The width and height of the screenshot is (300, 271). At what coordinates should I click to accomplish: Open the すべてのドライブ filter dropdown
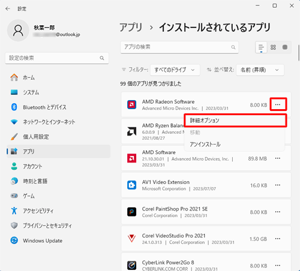175,70
